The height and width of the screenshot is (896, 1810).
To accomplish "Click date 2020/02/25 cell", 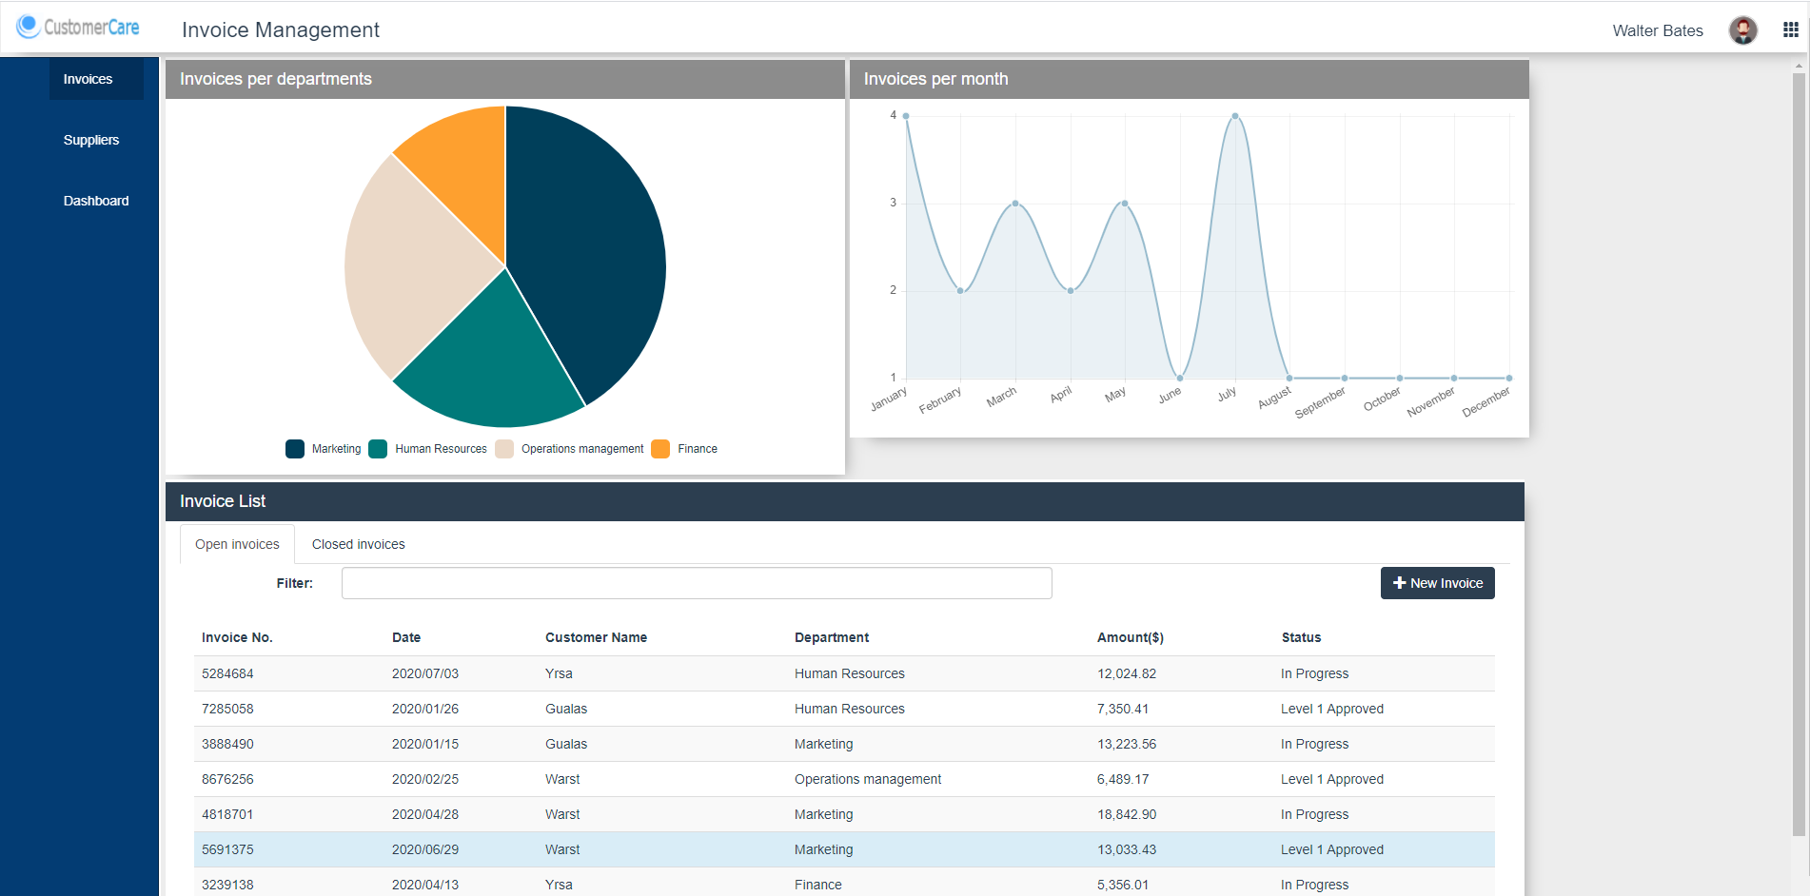I will (x=425, y=779).
